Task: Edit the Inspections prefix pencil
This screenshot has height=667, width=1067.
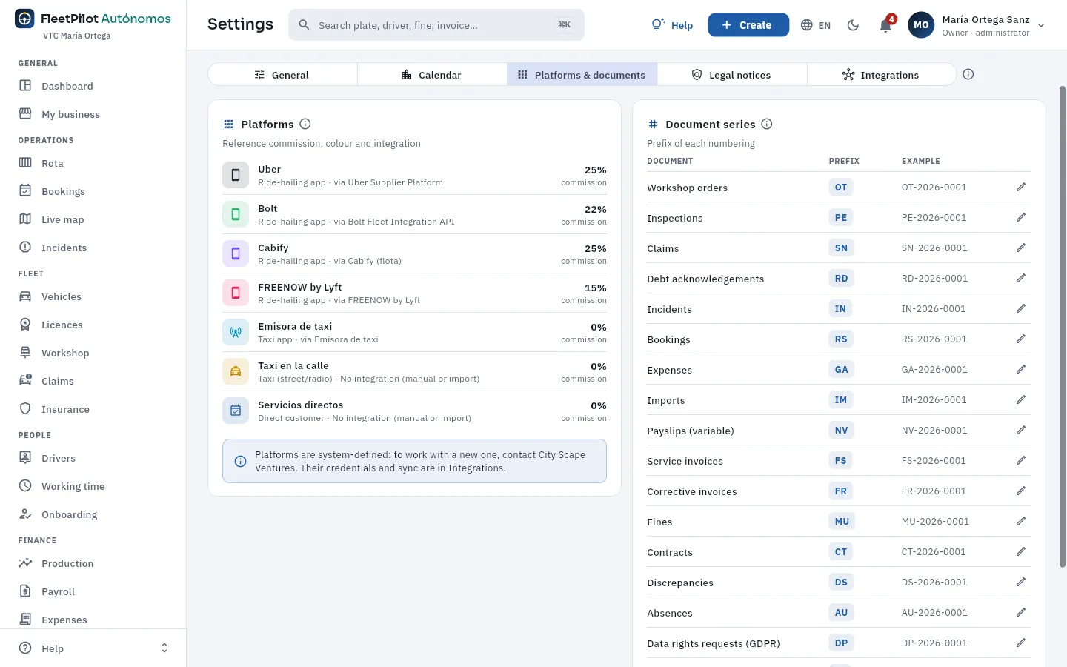Action: [1021, 218]
